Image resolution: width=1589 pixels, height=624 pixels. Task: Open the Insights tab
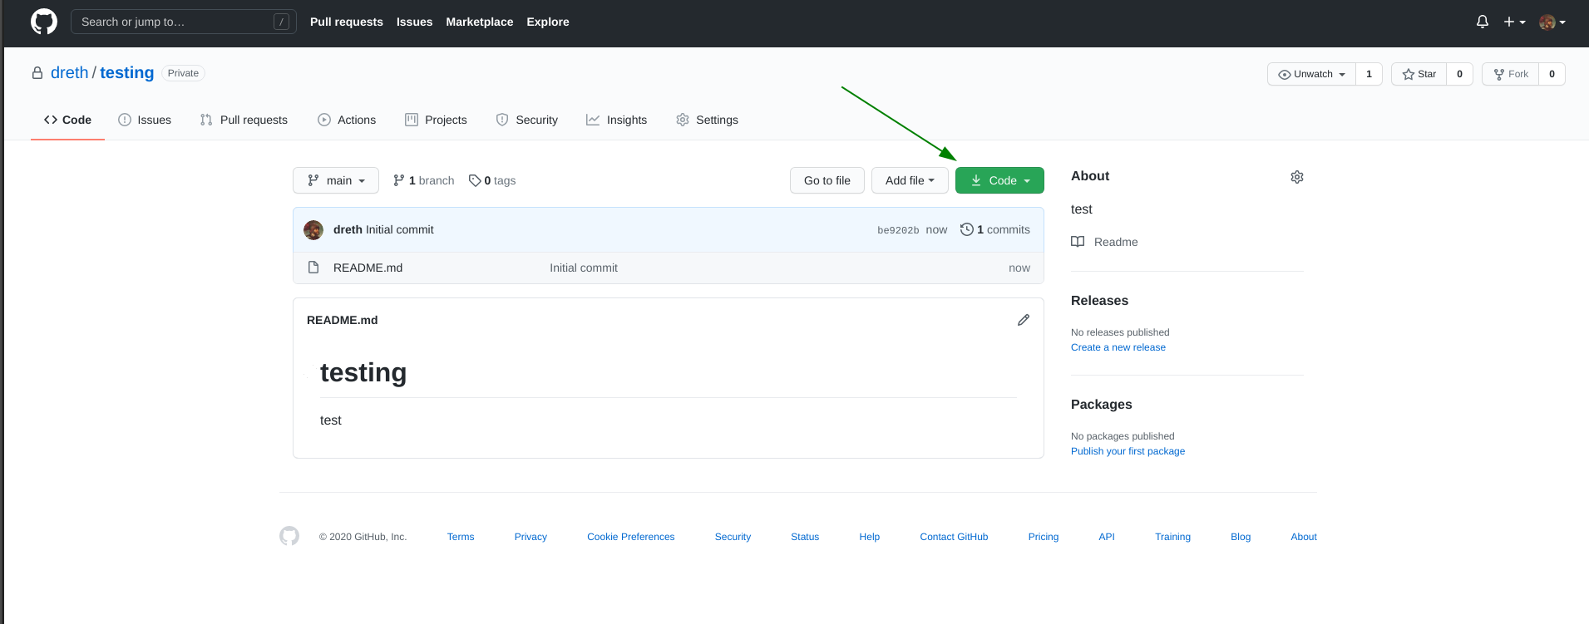tap(616, 120)
